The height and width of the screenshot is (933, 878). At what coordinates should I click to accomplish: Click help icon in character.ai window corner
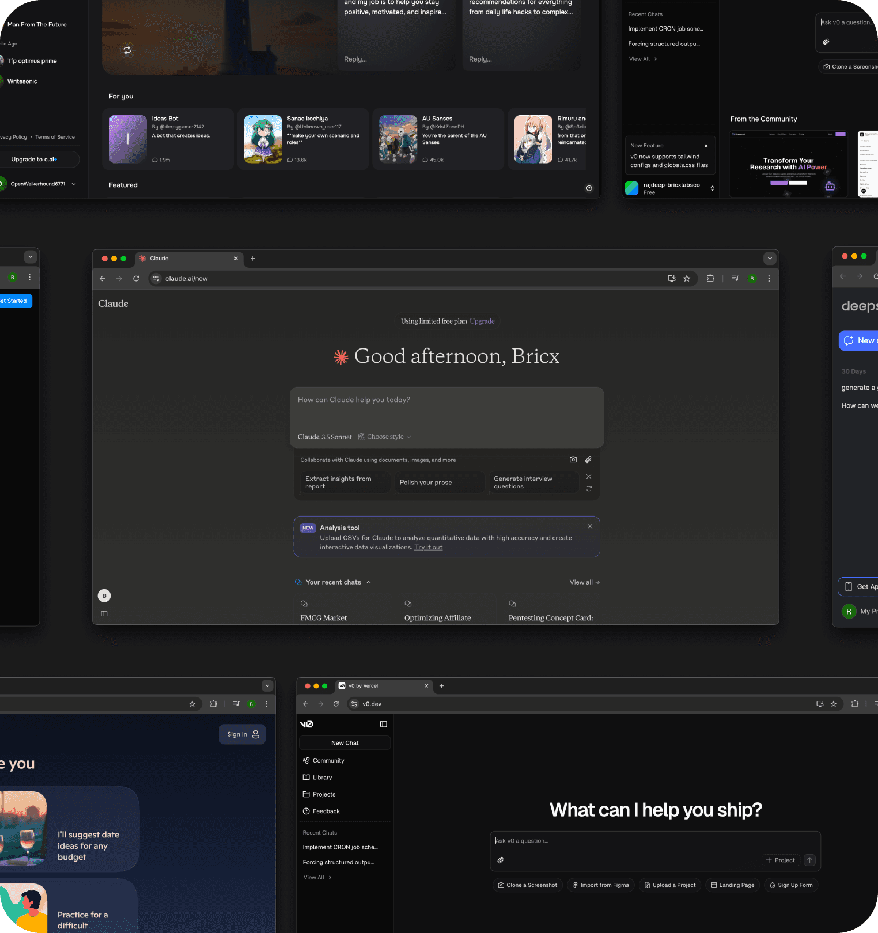point(589,188)
